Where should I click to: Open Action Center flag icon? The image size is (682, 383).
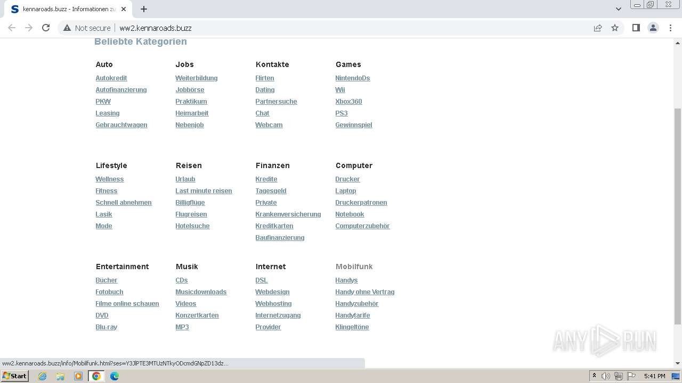pos(631,376)
